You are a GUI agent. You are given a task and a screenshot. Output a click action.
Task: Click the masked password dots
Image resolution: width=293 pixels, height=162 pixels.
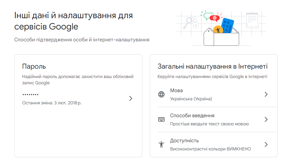click(30, 94)
